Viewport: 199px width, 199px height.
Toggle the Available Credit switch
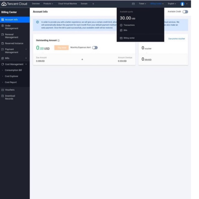point(185,12)
